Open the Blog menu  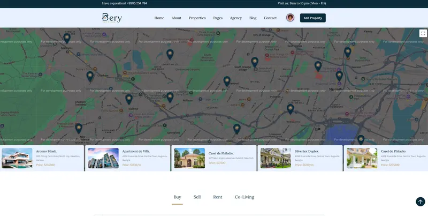(x=253, y=18)
